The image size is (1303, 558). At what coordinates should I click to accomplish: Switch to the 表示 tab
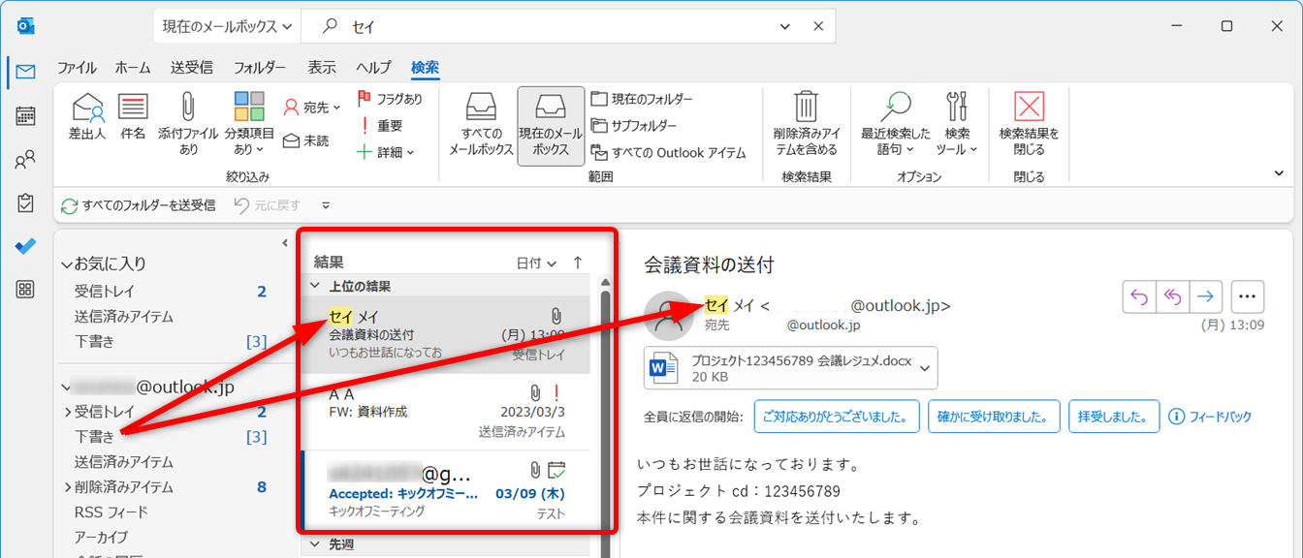[322, 68]
